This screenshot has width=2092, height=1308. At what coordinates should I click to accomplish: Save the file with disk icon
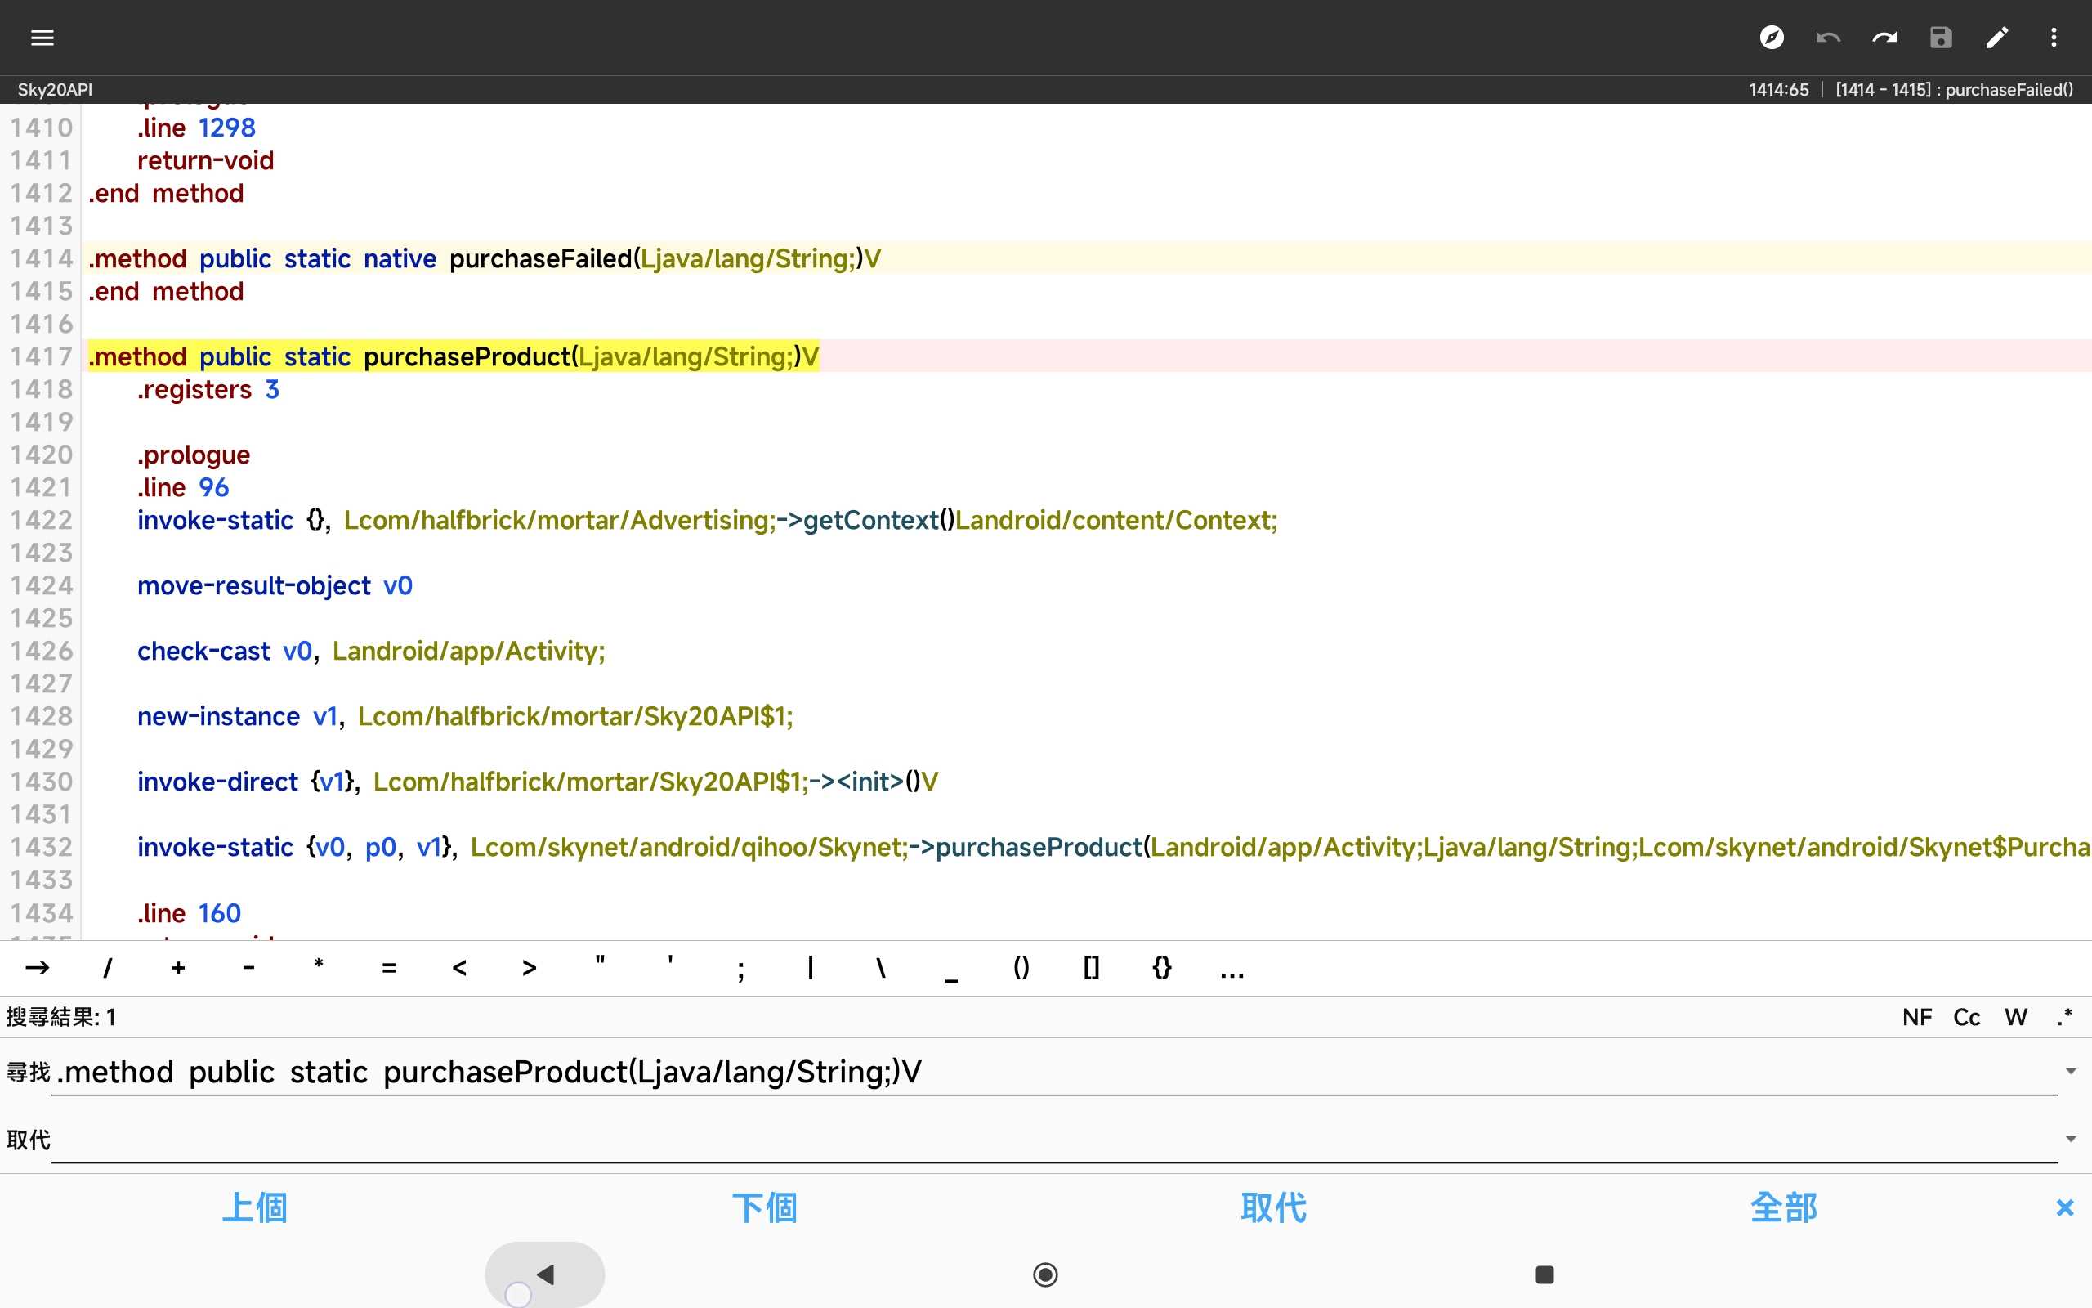[1941, 38]
